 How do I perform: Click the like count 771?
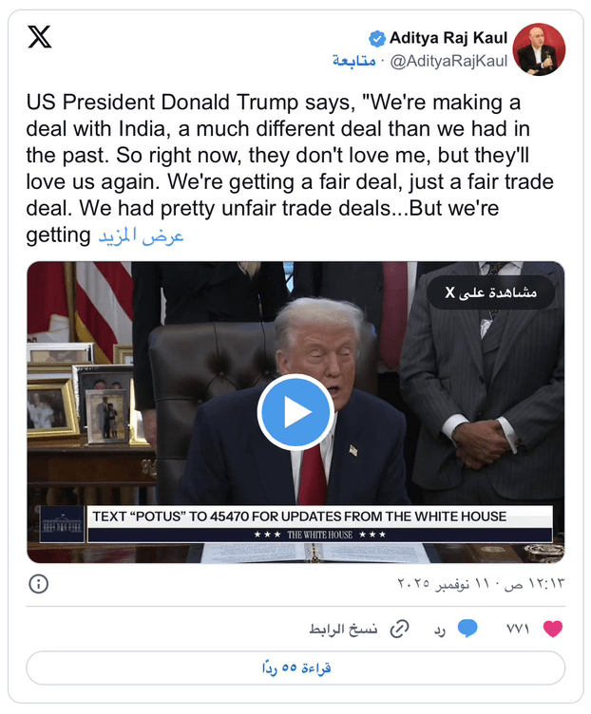518,629
